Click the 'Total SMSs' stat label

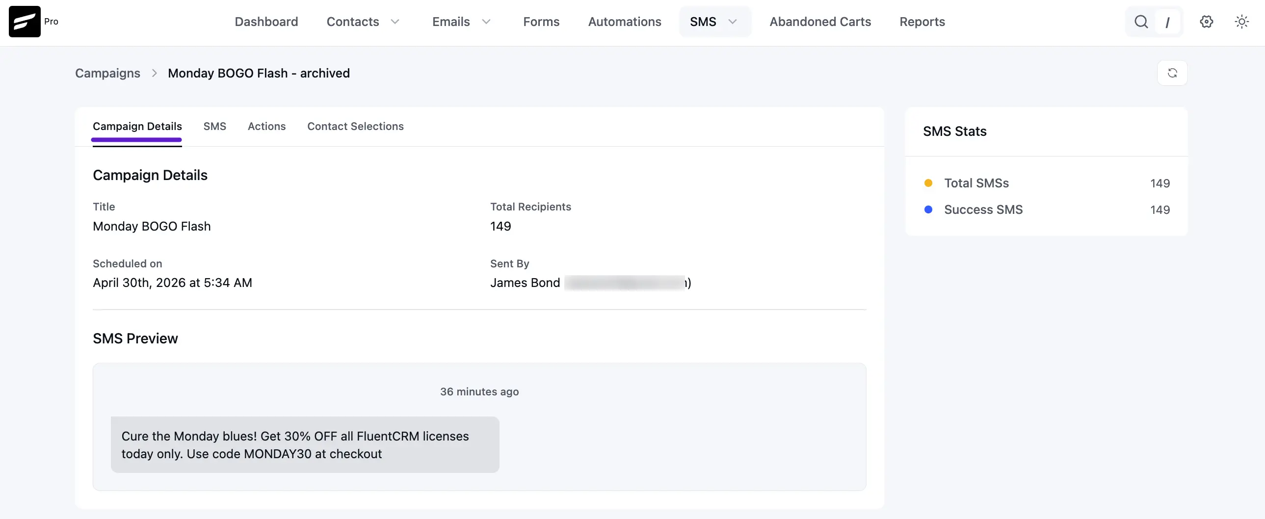click(x=976, y=183)
